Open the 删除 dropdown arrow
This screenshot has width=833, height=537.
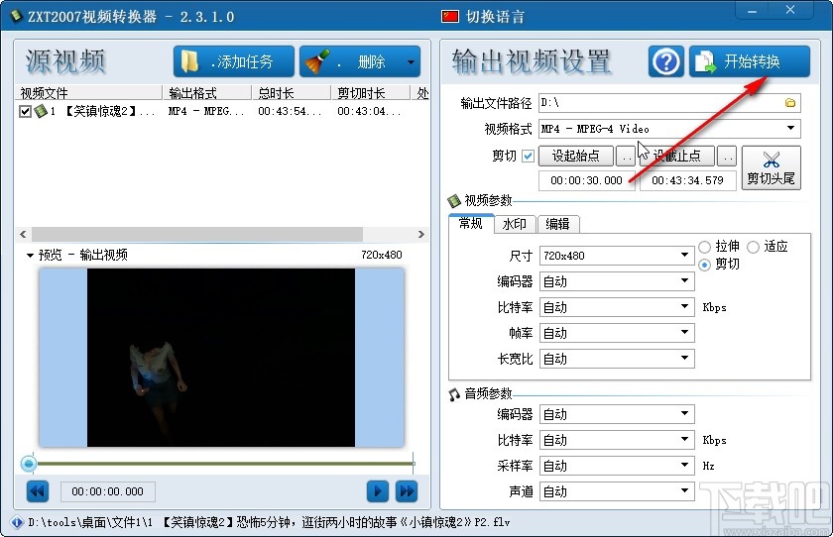point(411,62)
